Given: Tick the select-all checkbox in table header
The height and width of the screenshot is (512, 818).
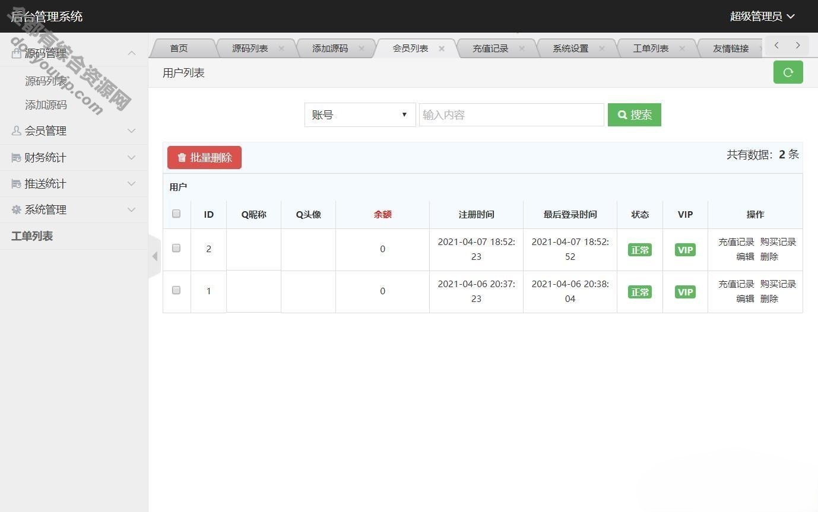Looking at the screenshot, I should pyautogui.click(x=176, y=214).
